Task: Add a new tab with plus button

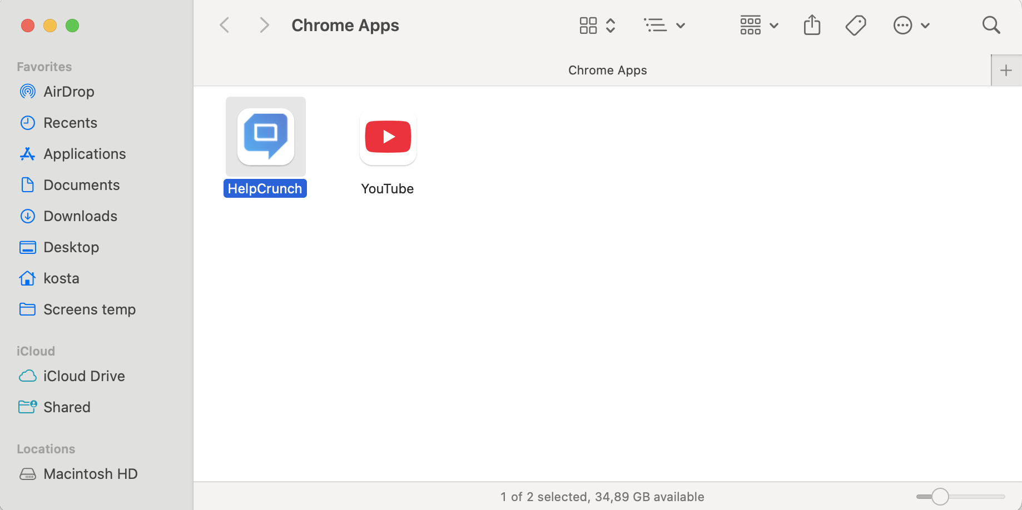Action: [1006, 71]
